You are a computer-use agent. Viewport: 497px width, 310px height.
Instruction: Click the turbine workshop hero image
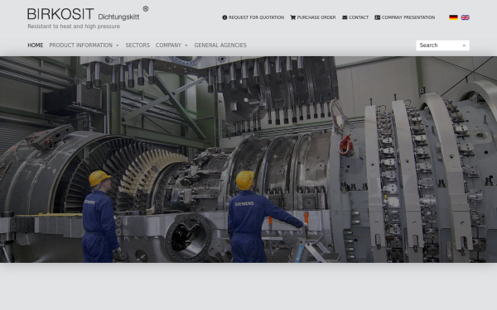coord(248,160)
